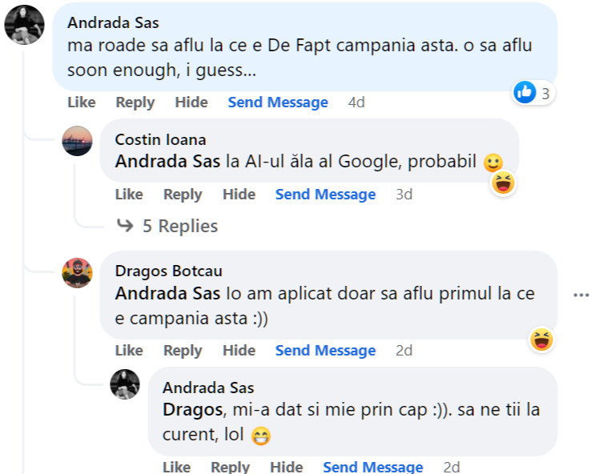
Task: Open Andrada Sas's profile picture on top comment
Action: 24,24
